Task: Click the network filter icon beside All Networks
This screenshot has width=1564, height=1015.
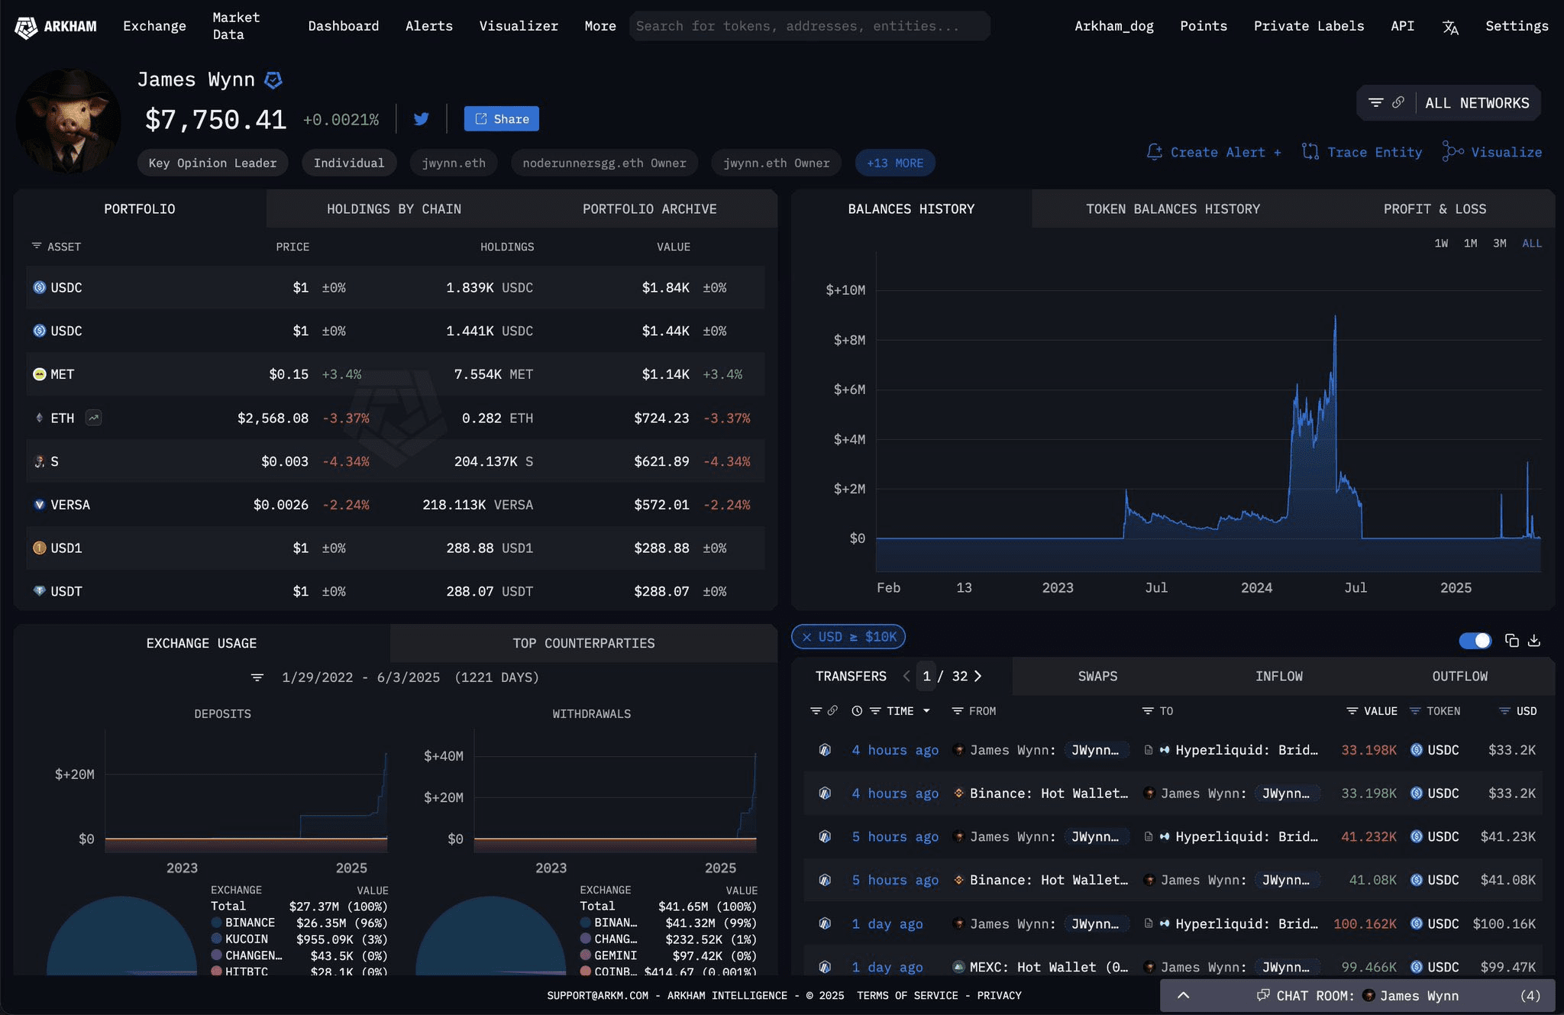Action: pos(1375,102)
